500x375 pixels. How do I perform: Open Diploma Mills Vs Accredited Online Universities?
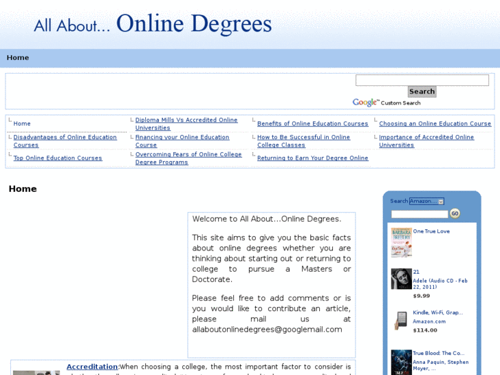(x=186, y=124)
